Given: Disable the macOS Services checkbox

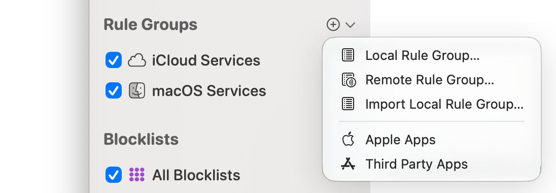Looking at the screenshot, I should pos(114,90).
